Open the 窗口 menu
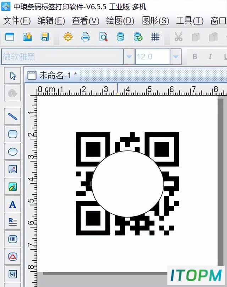Screen dimensions: 227x287 (x=218, y=21)
